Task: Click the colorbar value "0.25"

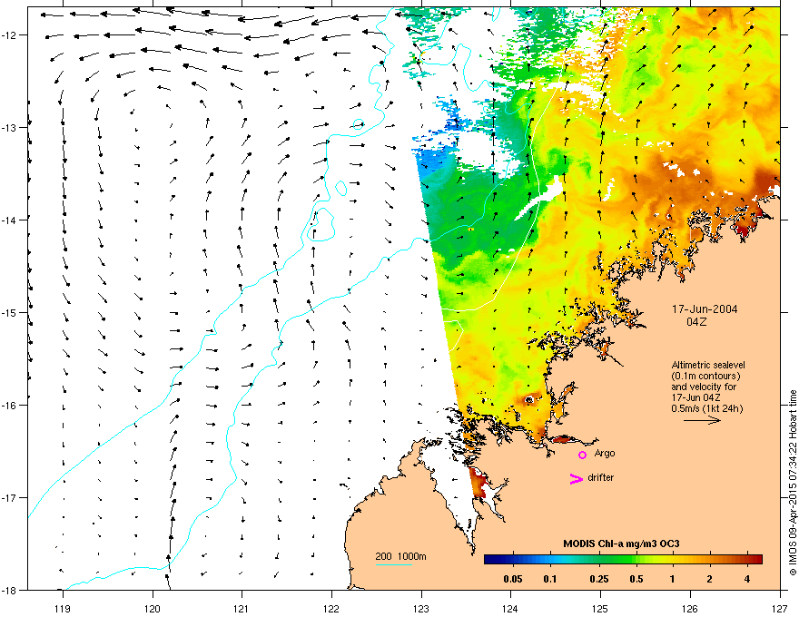Action: (599, 579)
